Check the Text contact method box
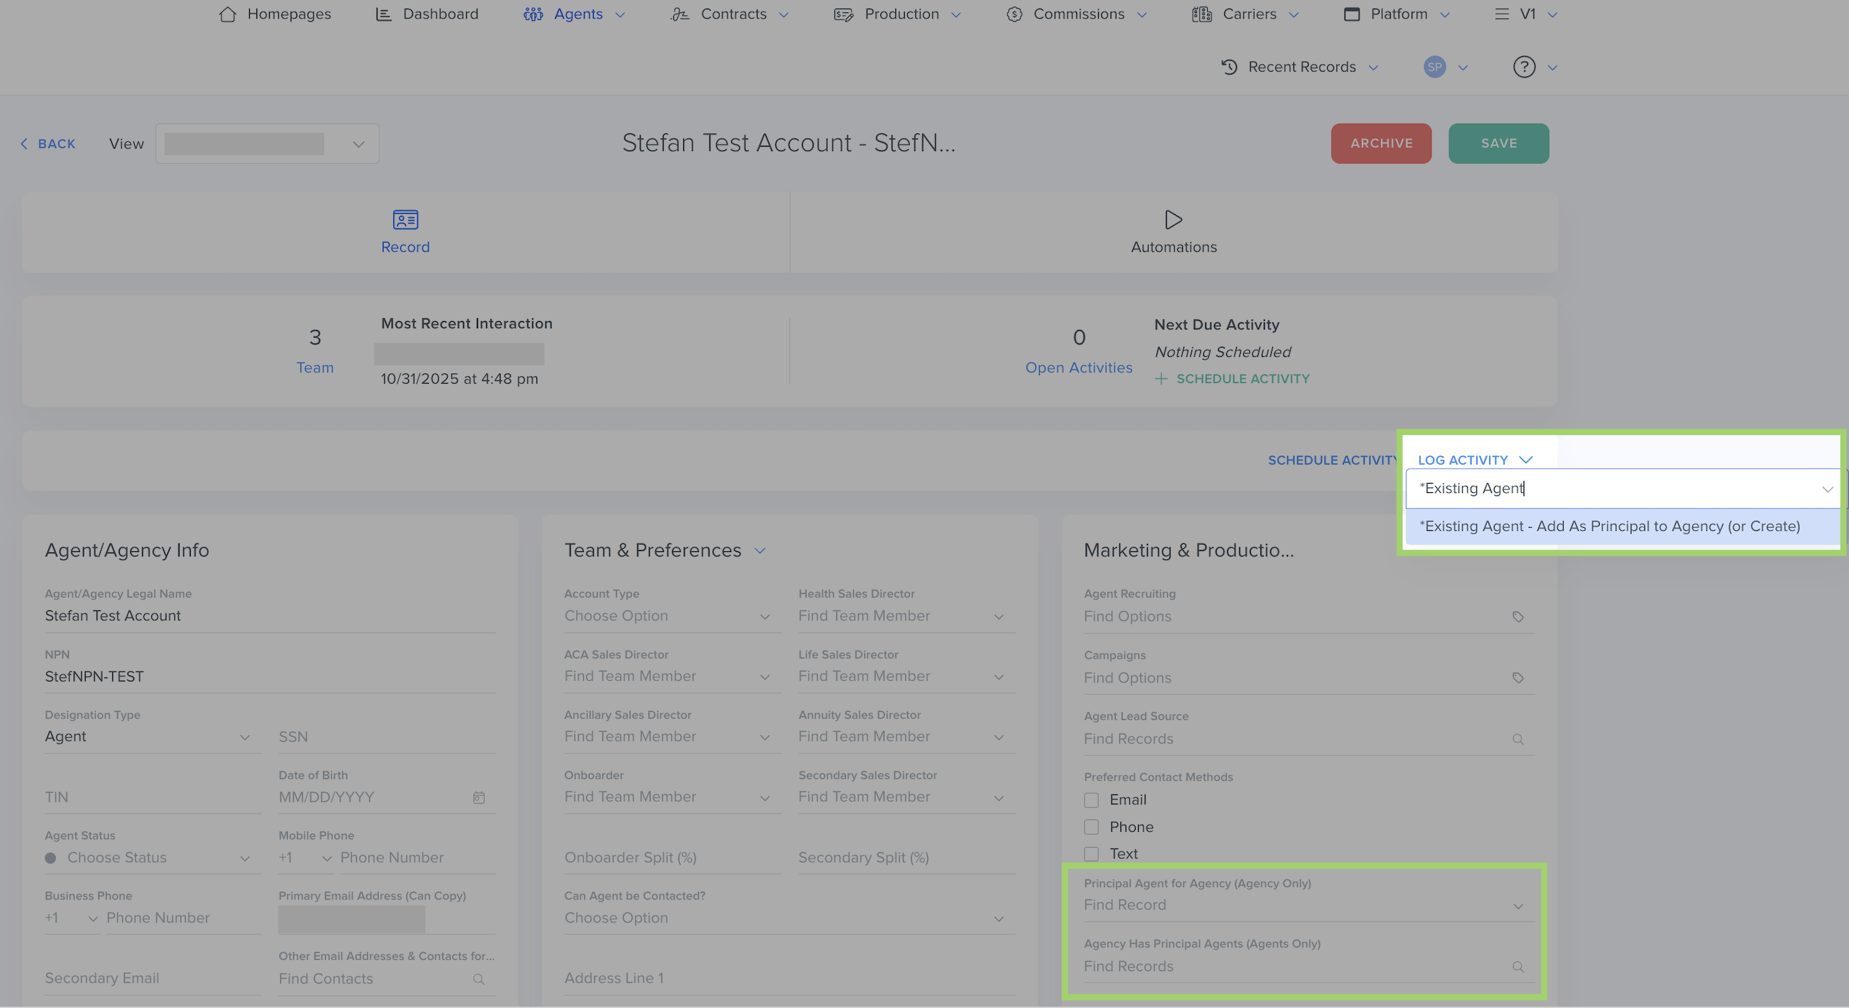1849x1008 pixels. 1091,854
